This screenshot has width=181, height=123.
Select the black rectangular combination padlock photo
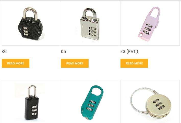[x=31, y=102]
